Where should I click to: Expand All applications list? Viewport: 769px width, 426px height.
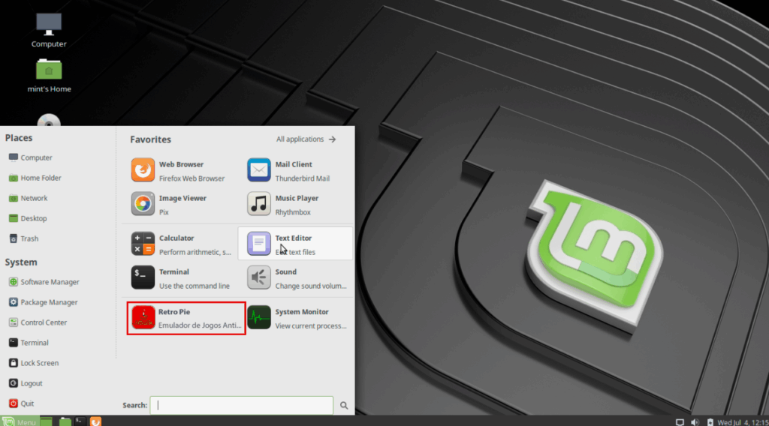point(306,139)
